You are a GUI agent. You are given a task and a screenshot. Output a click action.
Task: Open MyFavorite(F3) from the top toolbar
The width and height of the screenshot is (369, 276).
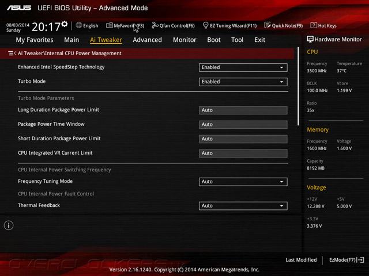[125, 25]
